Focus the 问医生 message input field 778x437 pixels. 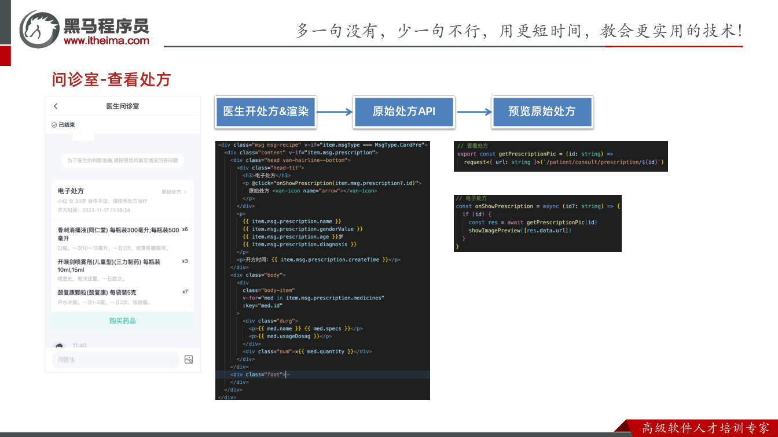pos(115,360)
